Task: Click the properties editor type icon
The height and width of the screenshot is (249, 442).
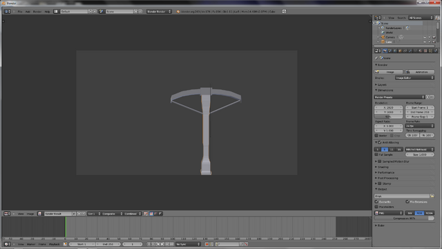Action: (x=378, y=50)
